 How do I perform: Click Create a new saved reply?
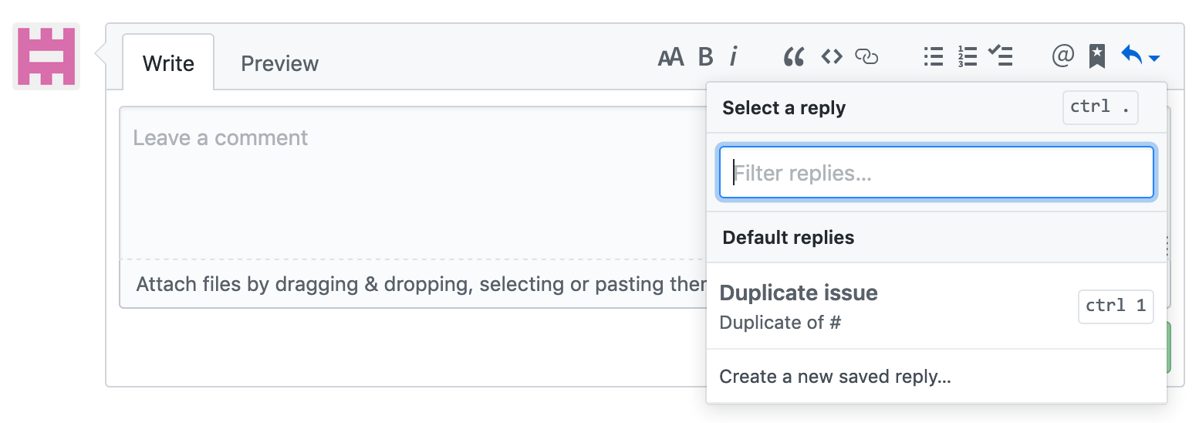pyautogui.click(x=835, y=377)
